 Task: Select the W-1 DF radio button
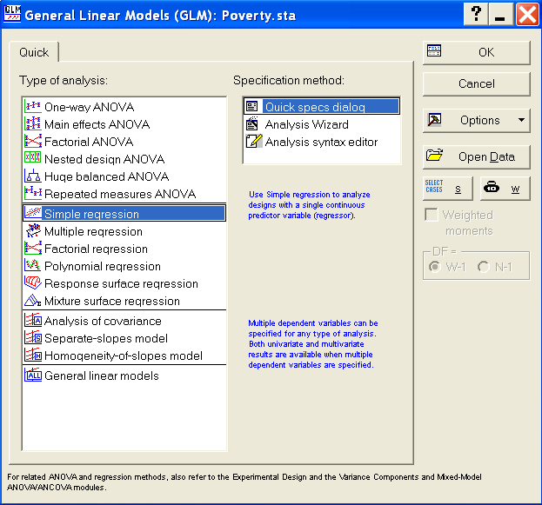tap(435, 267)
